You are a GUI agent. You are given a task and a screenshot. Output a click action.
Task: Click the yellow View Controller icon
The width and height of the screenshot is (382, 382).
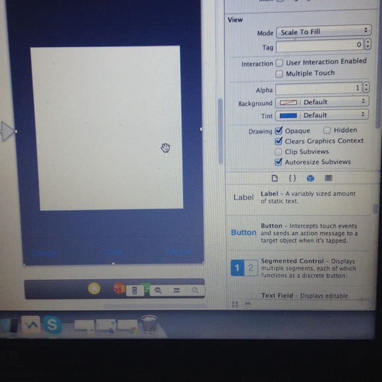[x=94, y=288]
